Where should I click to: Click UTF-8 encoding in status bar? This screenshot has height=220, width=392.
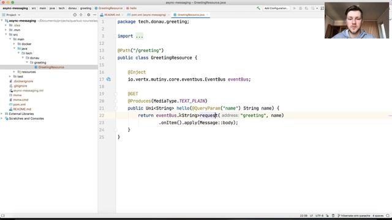pos(319,216)
